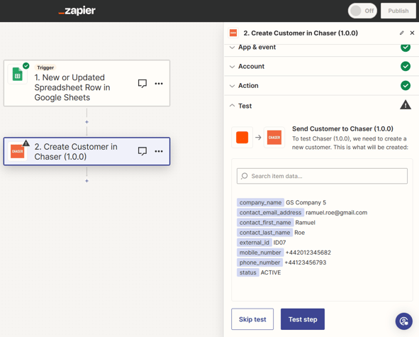Click the Publish button

[x=398, y=11]
